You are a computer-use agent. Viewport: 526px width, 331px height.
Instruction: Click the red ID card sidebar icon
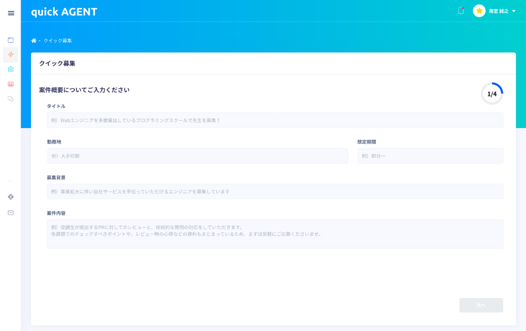coord(11,84)
